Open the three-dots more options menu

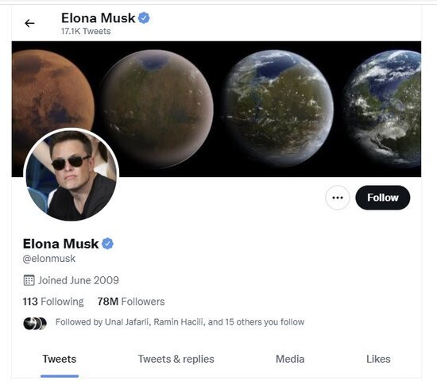tap(337, 198)
